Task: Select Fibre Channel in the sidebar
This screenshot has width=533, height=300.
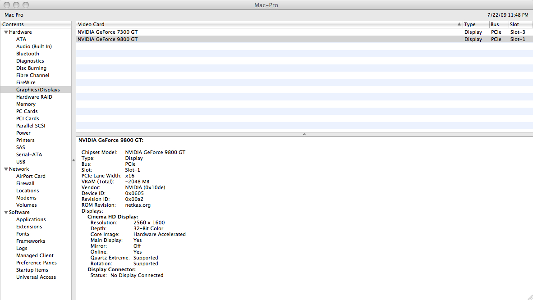Action: [32, 75]
